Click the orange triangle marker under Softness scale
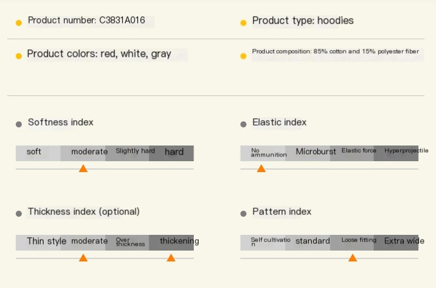The image size is (436, 288). (83, 168)
